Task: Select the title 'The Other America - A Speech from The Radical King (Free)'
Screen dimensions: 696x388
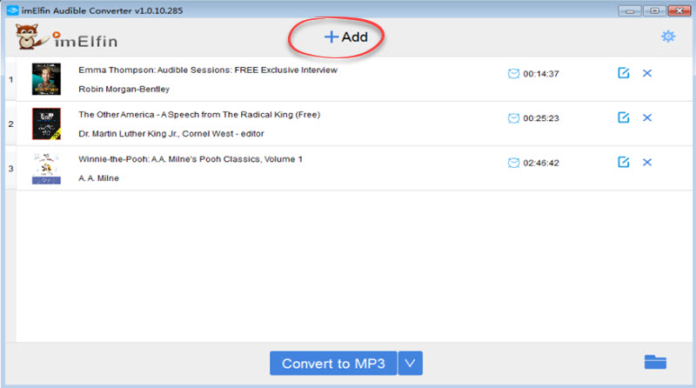Action: [199, 115]
